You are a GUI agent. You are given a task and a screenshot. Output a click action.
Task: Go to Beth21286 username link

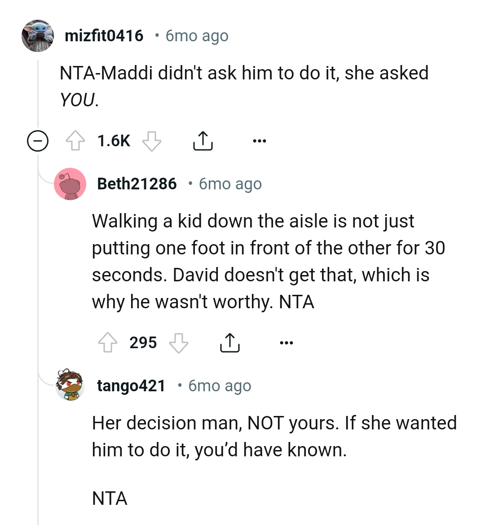coord(137,184)
